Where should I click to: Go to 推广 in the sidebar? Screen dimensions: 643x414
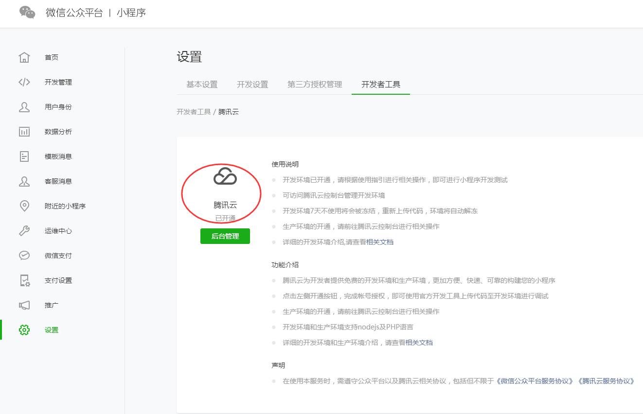tap(52, 305)
